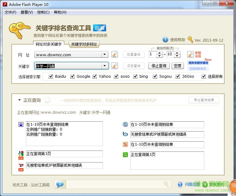This screenshot has height=196, width=236.
Task: Switch to the 网址对多关键字 tab
Action: [x=49, y=44]
